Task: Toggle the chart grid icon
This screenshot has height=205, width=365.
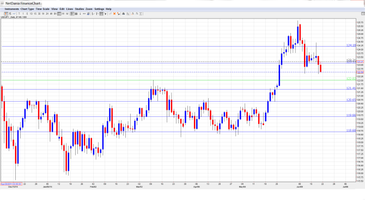Action: click(76, 14)
